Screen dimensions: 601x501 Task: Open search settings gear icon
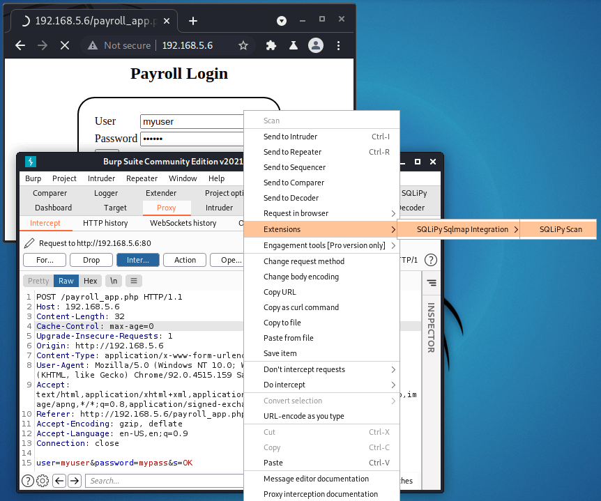point(43,481)
